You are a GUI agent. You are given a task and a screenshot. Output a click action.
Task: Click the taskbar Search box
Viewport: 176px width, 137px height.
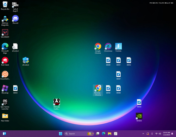(79, 133)
